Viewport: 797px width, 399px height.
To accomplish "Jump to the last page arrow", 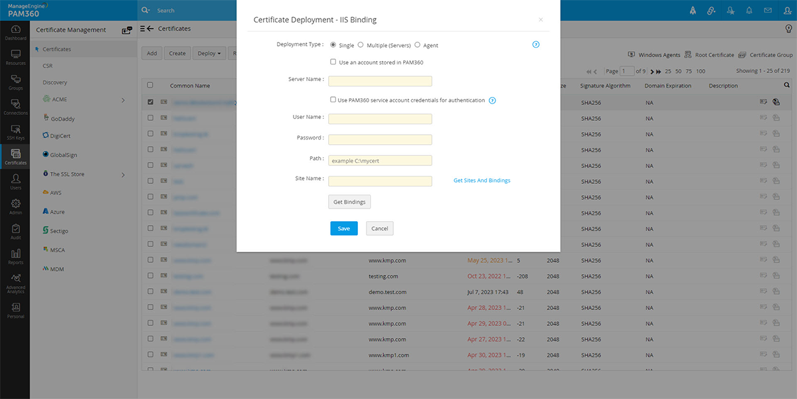I will tap(659, 71).
